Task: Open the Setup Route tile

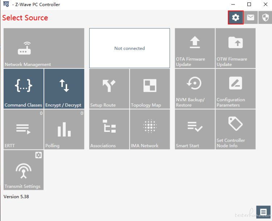Action: [x=109, y=89]
